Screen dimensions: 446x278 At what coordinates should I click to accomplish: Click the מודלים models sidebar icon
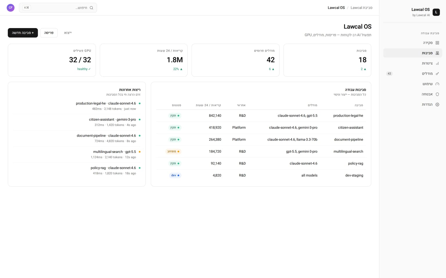pos(437,74)
